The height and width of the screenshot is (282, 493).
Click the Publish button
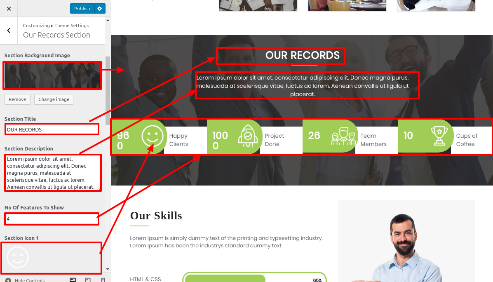pos(82,9)
